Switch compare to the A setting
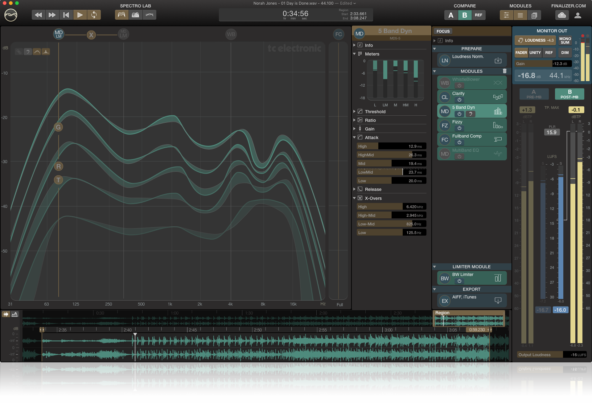 pos(451,15)
